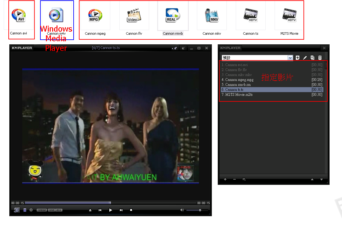Viewport: 342px width, 227px height.
Task: Open a file with the eject button
Action: pos(90,210)
